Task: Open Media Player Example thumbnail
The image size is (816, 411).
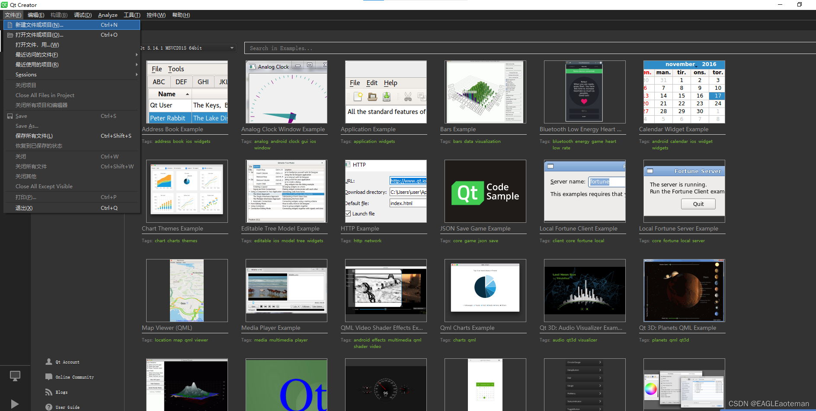Action: [286, 291]
